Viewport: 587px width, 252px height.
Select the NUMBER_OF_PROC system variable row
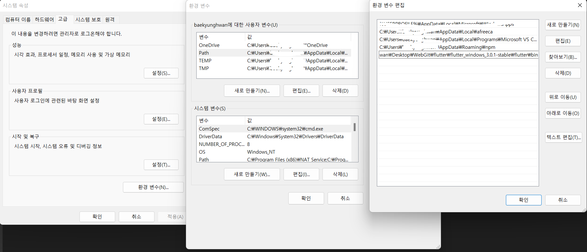[274, 144]
